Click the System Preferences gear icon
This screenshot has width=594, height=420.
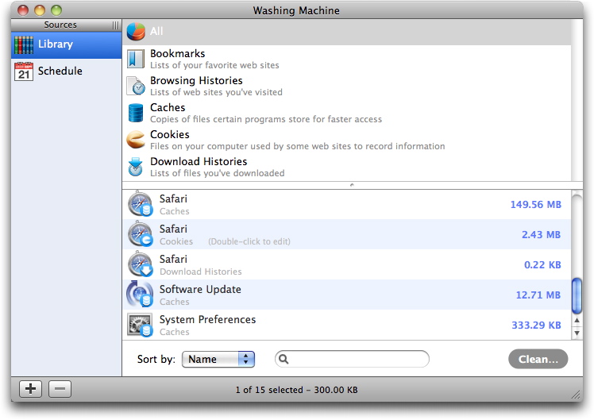[x=141, y=325]
